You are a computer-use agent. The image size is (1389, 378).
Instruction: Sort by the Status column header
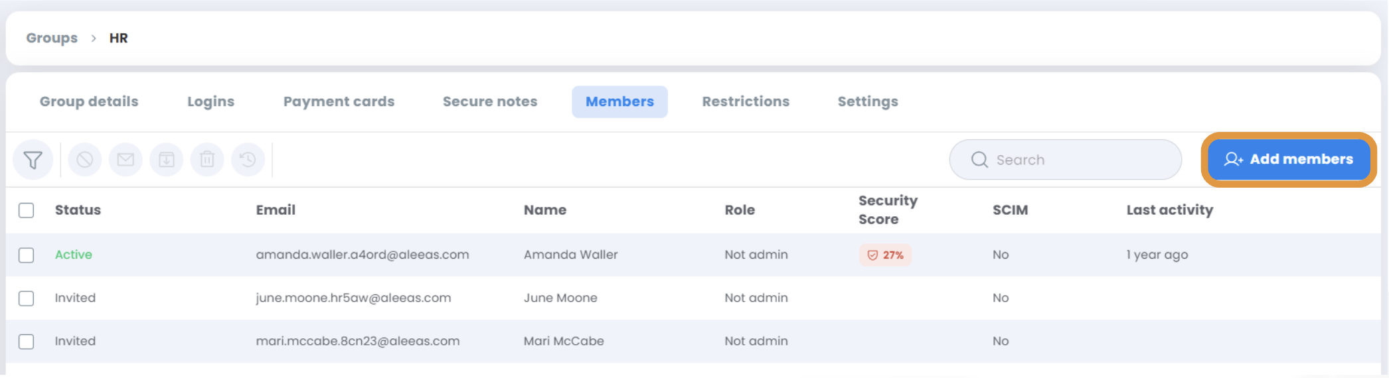pos(78,210)
